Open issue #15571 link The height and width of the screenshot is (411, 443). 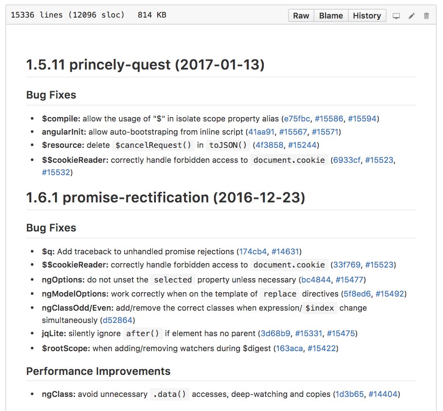point(325,132)
